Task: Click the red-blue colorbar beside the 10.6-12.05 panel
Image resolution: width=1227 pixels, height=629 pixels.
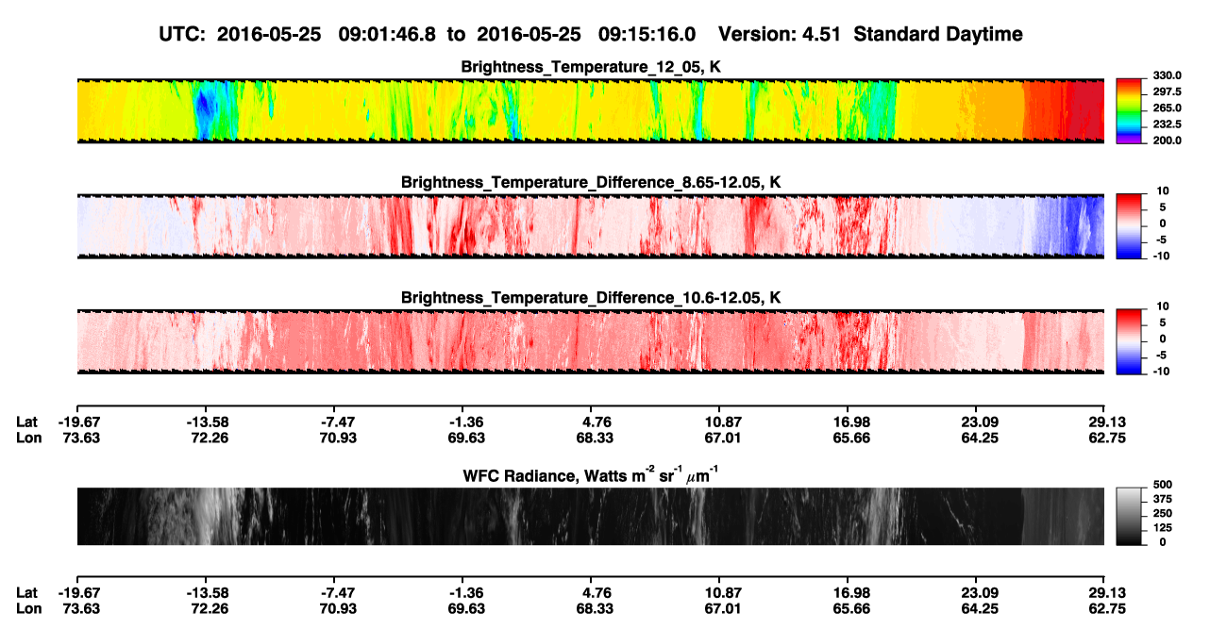Action: click(x=1130, y=341)
